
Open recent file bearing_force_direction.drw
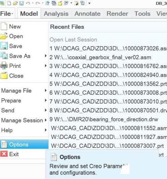click(104, 119)
